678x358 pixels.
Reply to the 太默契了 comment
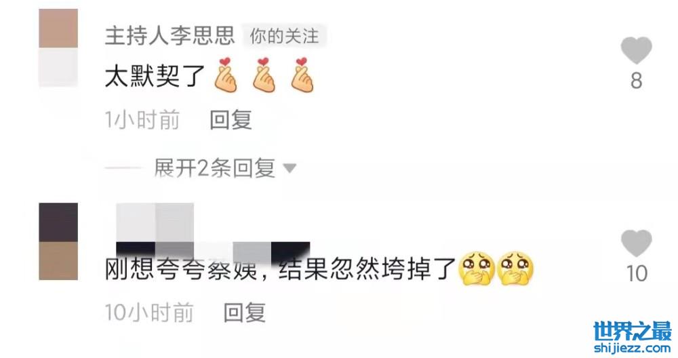[231, 119]
